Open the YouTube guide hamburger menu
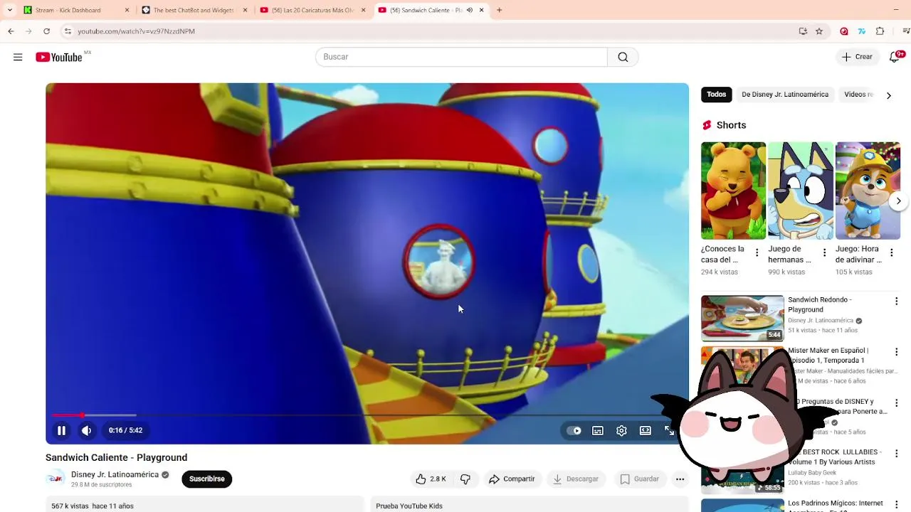Viewport: 911px width, 512px height. click(x=18, y=57)
